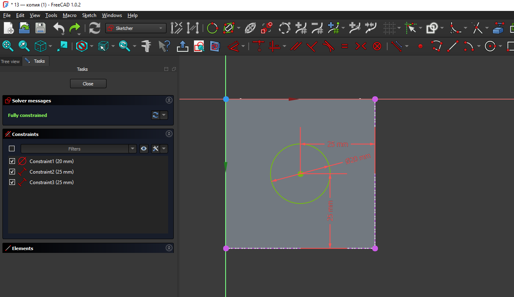The image size is (514, 297).
Task: Open the solver auto-update dropdown arrow
Action: [164, 115]
